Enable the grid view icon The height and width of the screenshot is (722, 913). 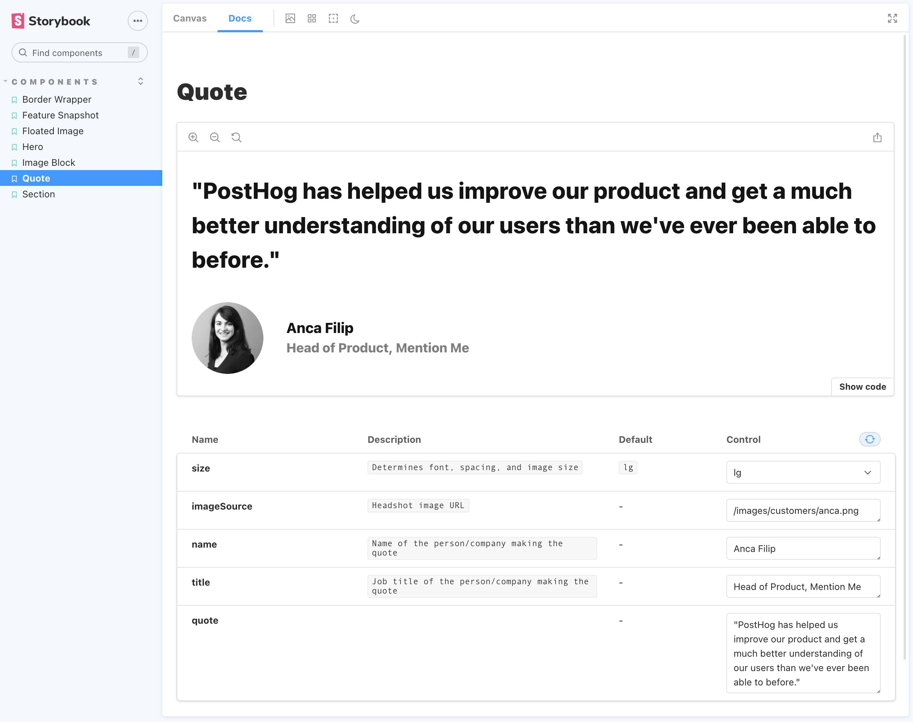point(312,19)
